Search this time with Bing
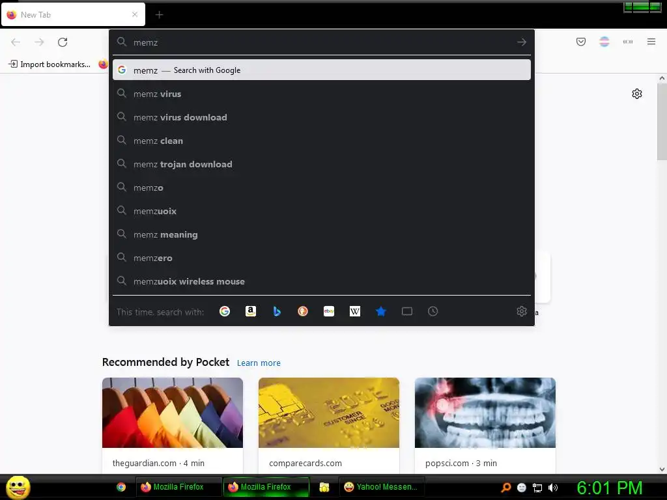667x500 pixels. pyautogui.click(x=277, y=312)
